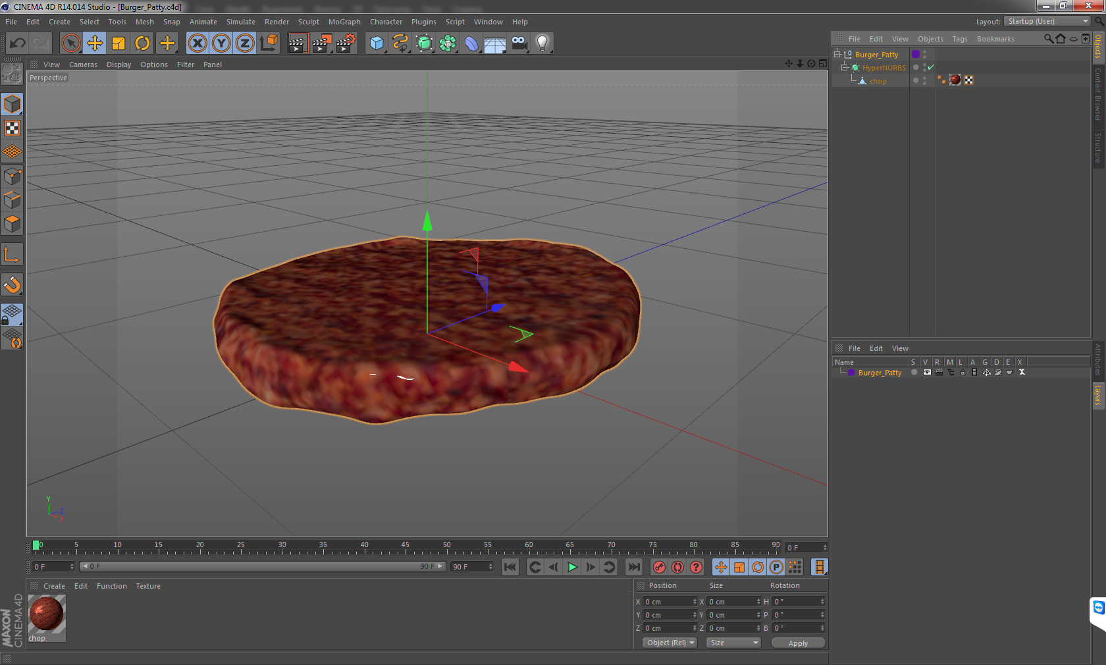Screen dimensions: 1106x665
Task: Toggle Autokeying record button
Action: point(677,567)
